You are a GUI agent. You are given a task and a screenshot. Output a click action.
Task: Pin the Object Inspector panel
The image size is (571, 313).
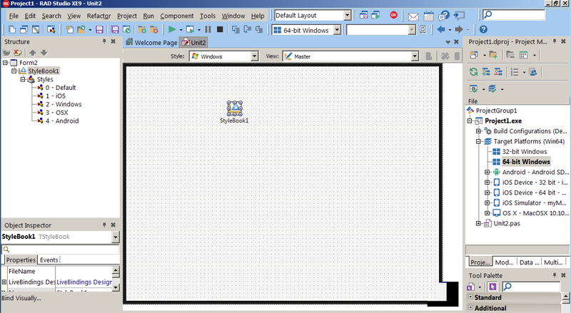[x=104, y=225]
